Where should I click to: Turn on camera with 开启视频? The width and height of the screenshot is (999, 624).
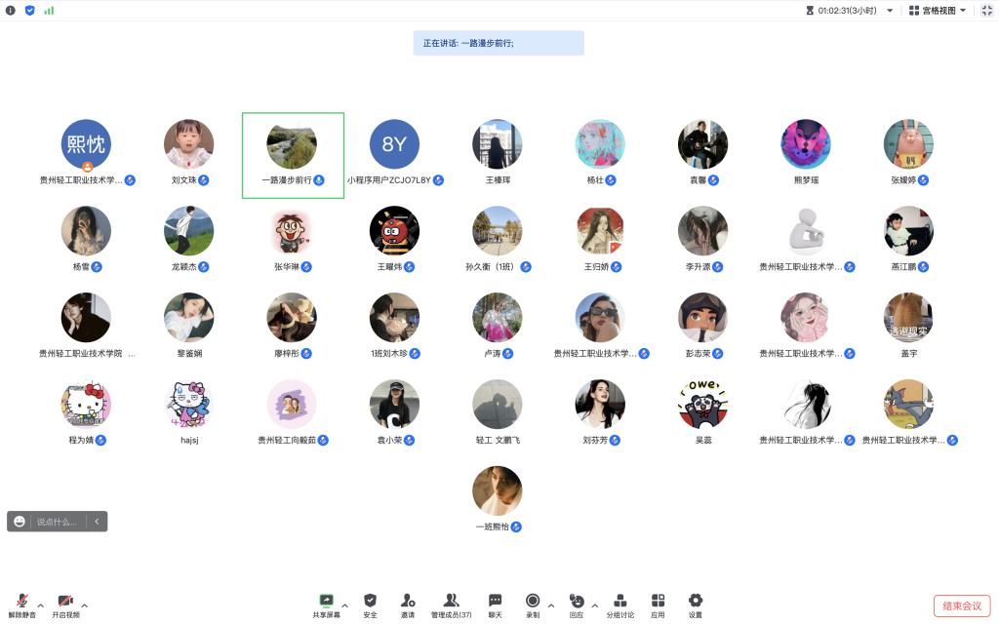pyautogui.click(x=65, y=604)
